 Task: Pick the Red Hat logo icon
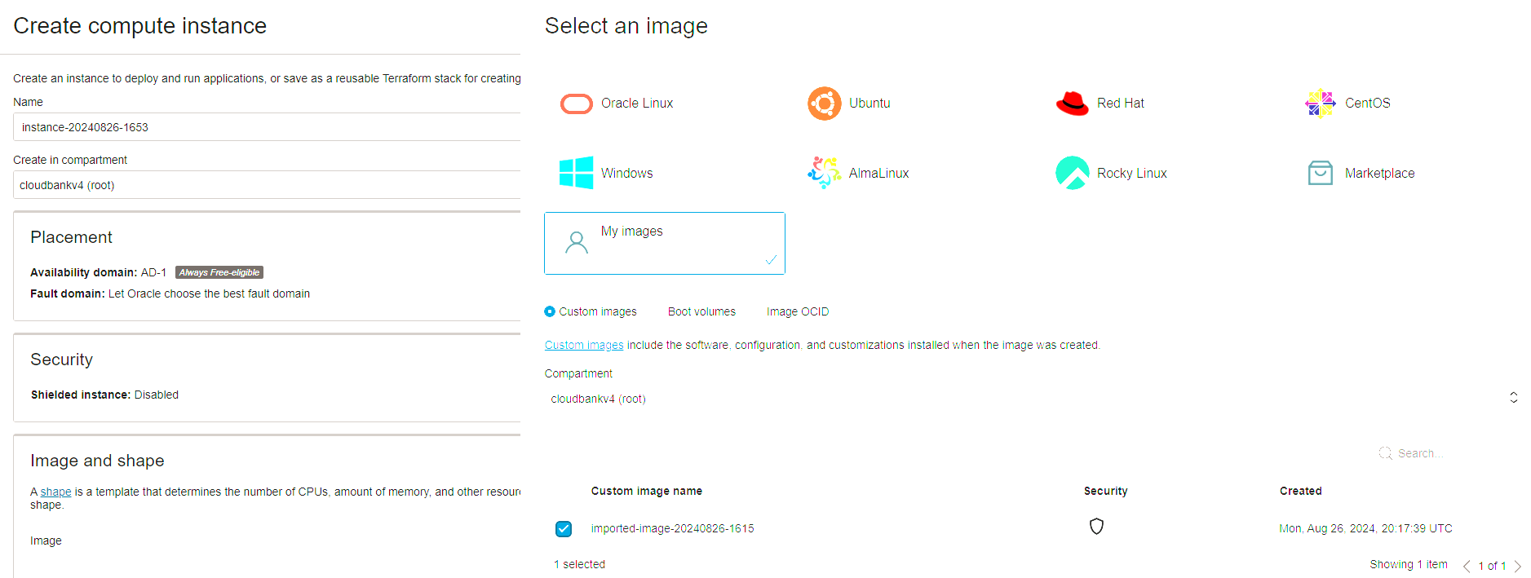(1073, 104)
